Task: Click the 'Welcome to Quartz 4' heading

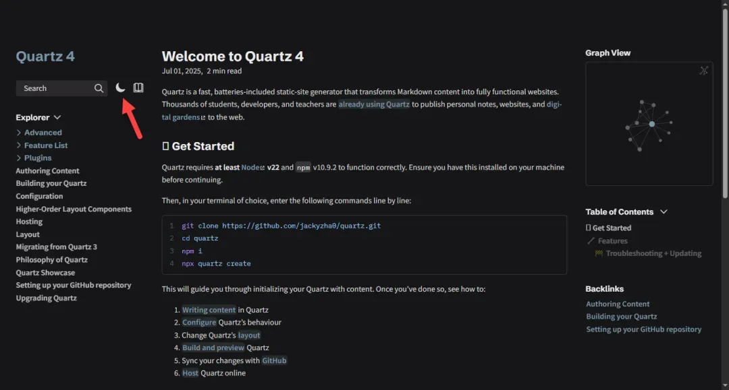Action: coord(232,56)
